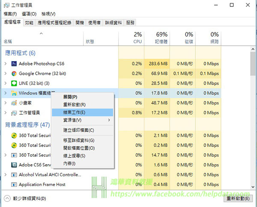Click the Application Frame Host icon

tap(14, 185)
